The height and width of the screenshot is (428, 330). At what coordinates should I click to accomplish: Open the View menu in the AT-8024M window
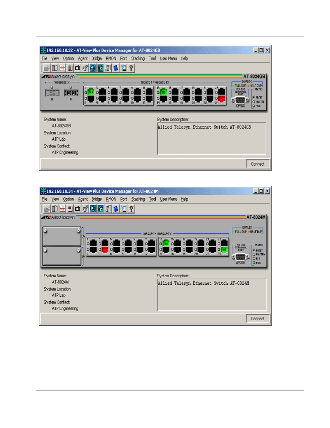coord(55,199)
